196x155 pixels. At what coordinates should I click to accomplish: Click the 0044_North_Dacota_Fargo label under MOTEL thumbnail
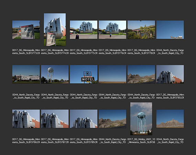(84, 96)
